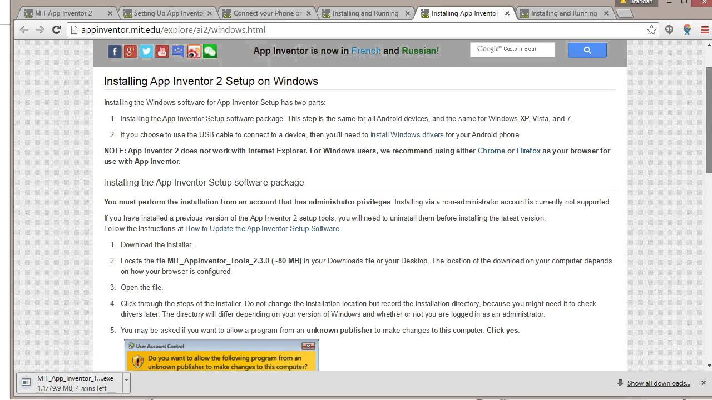712x400 pixels.
Task: Bookmark this page with the star
Action: [x=651, y=30]
